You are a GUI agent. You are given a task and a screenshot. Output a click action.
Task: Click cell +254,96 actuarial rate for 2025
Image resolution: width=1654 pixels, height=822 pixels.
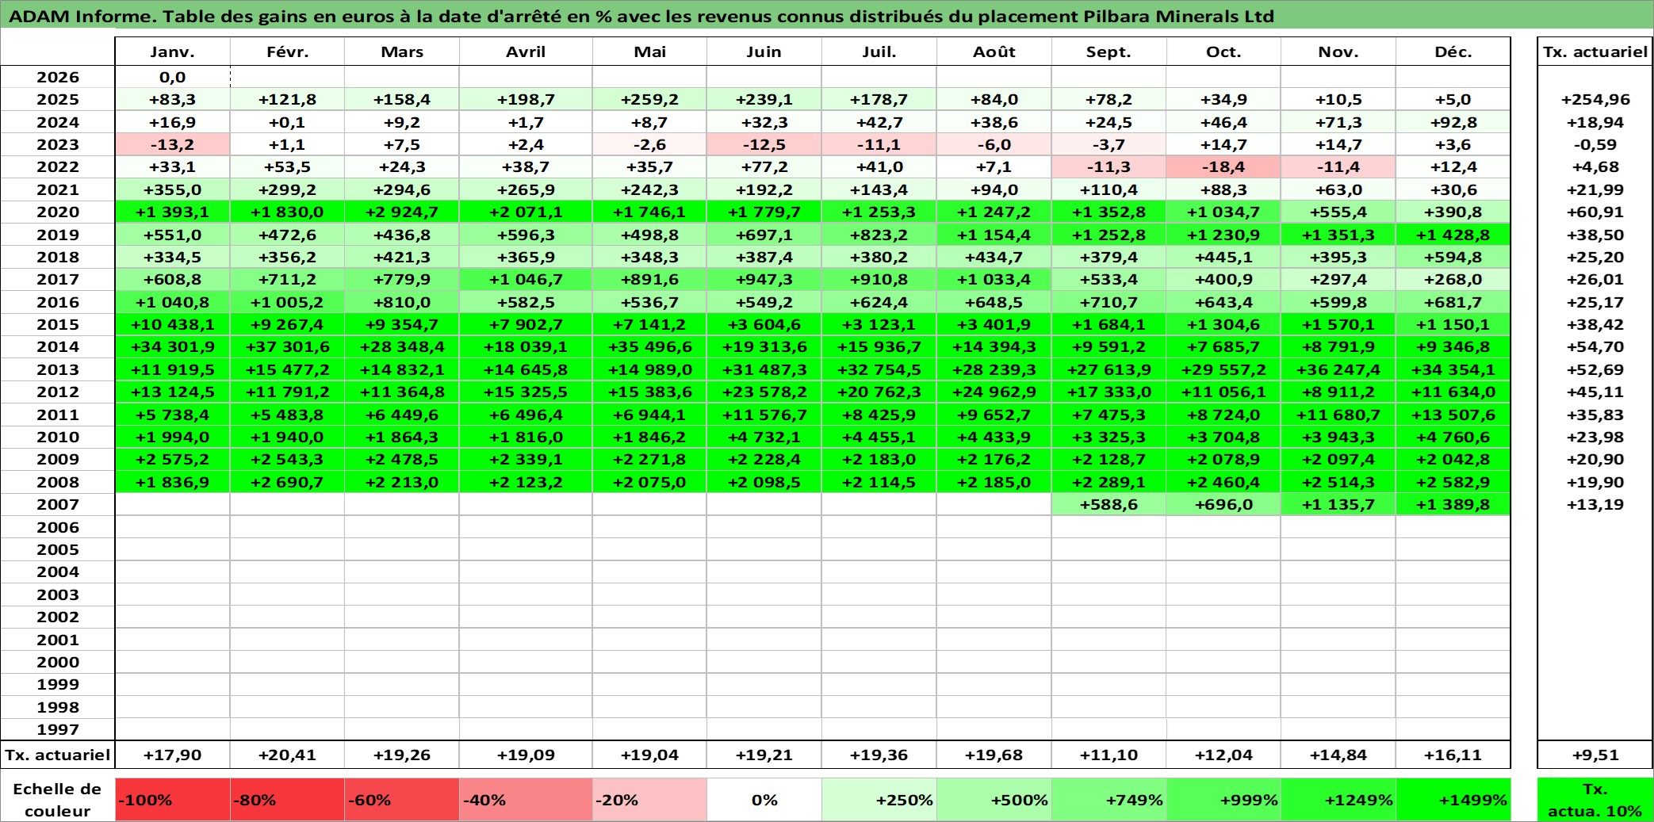(x=1595, y=99)
